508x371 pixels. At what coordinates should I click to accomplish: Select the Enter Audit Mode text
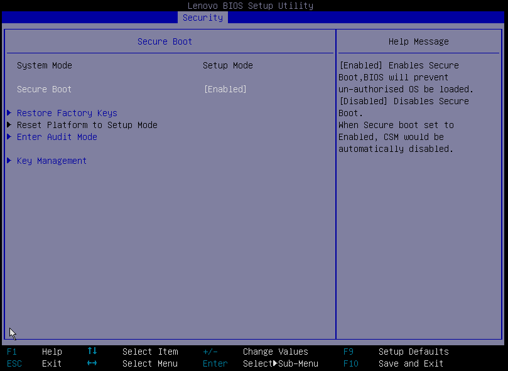57,137
